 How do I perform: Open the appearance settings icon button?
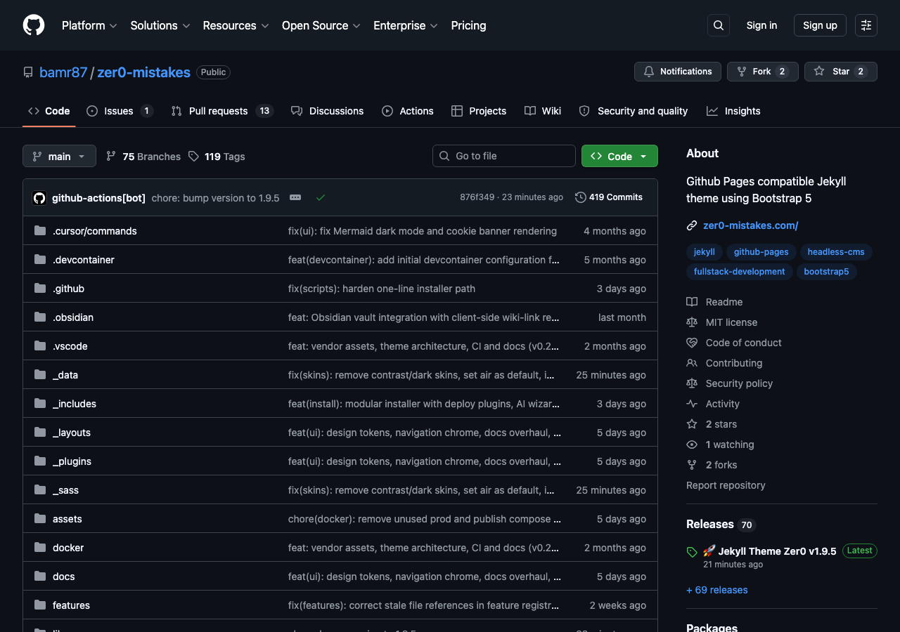click(x=866, y=25)
